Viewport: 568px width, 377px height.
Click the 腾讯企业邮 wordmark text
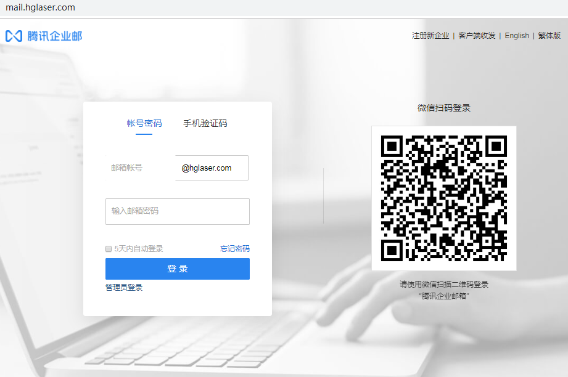click(x=54, y=36)
